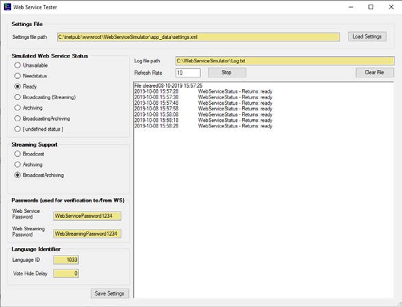Minimize the Web Service Tester window
402x307 pixels.
351,7
